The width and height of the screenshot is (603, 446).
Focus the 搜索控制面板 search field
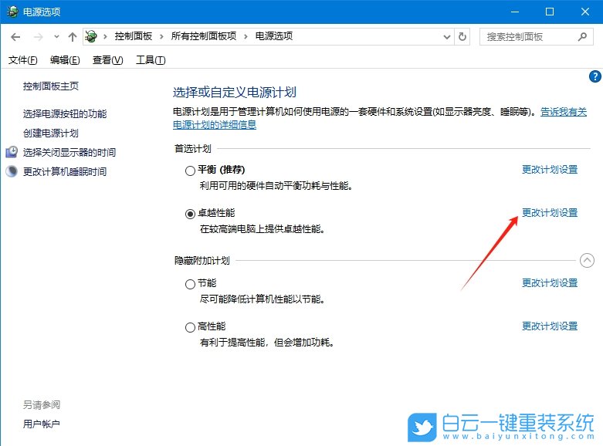tap(536, 37)
